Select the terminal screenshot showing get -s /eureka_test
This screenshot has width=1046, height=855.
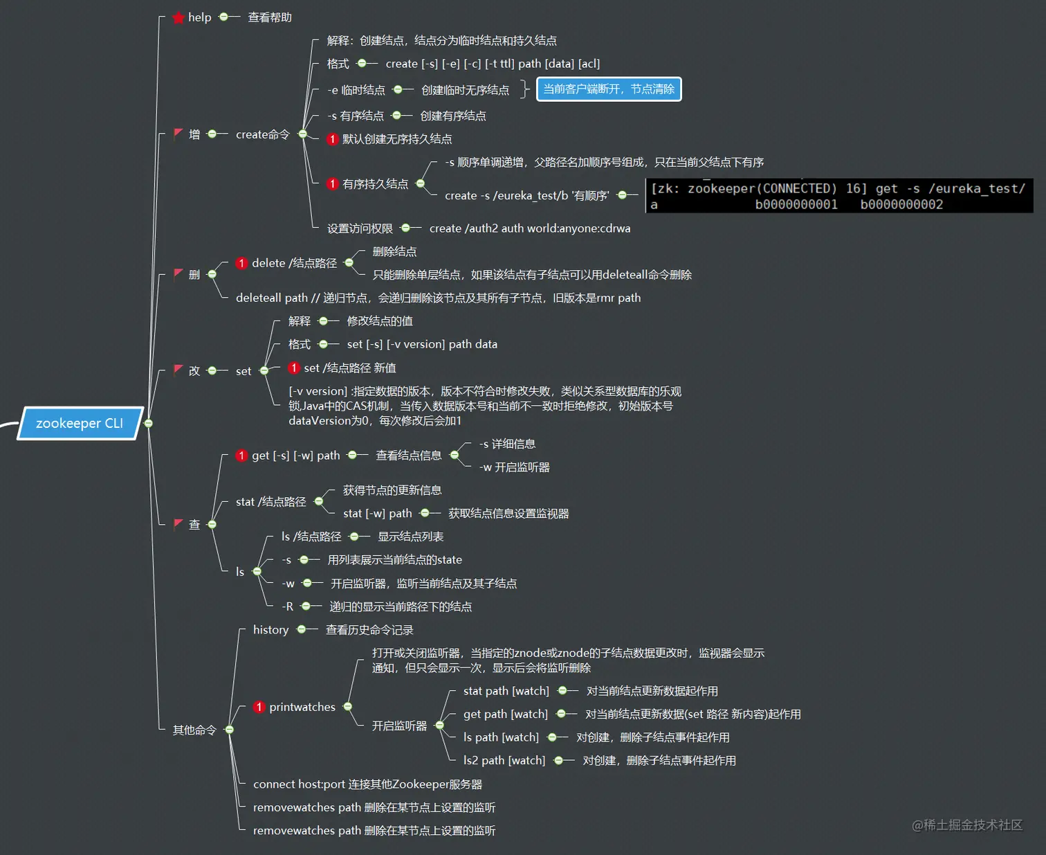click(837, 196)
